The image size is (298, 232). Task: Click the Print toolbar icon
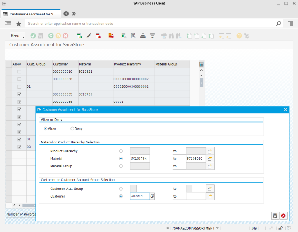click(164, 36)
